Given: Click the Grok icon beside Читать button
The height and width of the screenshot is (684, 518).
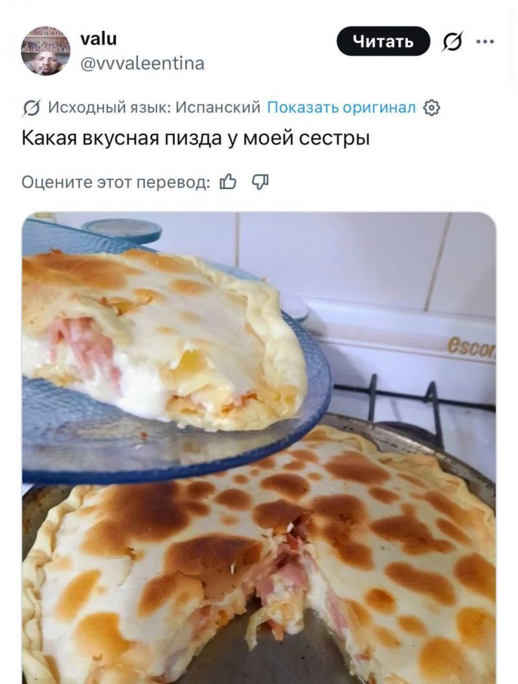Looking at the screenshot, I should pyautogui.click(x=452, y=41).
